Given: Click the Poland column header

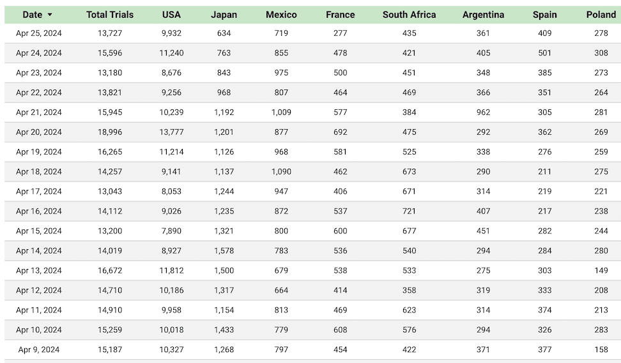Looking at the screenshot, I should tap(601, 15).
